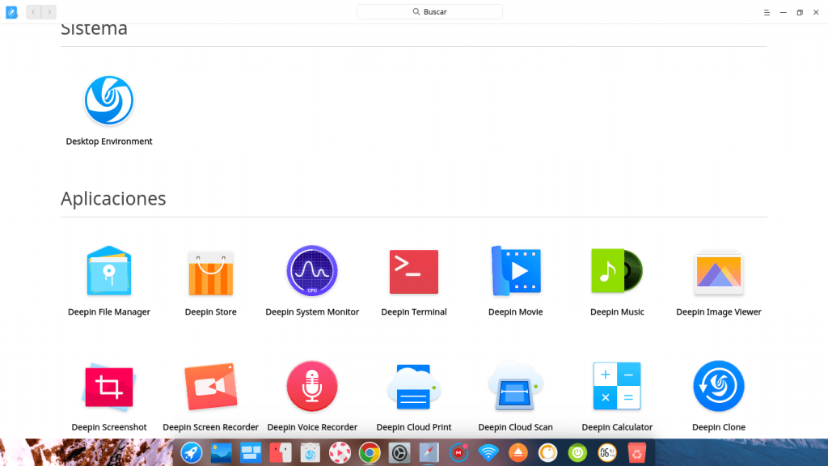This screenshot has width=828, height=466.
Task: Go forward using the right arrow button
Action: pos(49,11)
